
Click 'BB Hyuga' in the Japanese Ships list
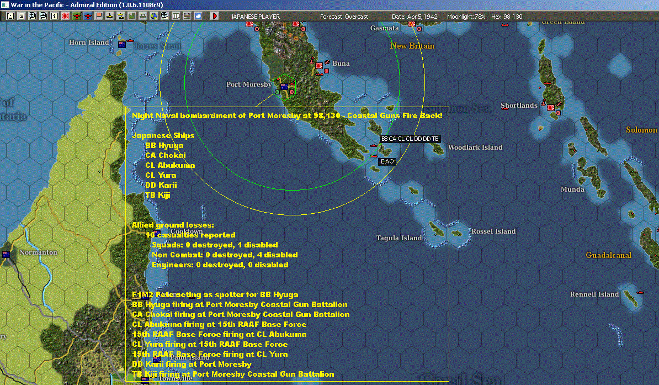[x=164, y=146]
